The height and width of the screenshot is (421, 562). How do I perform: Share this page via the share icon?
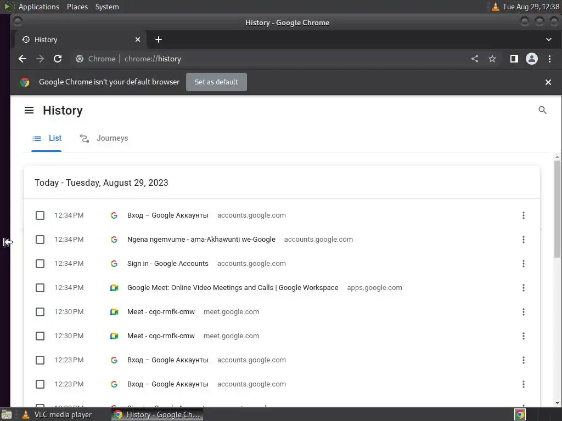pos(475,59)
